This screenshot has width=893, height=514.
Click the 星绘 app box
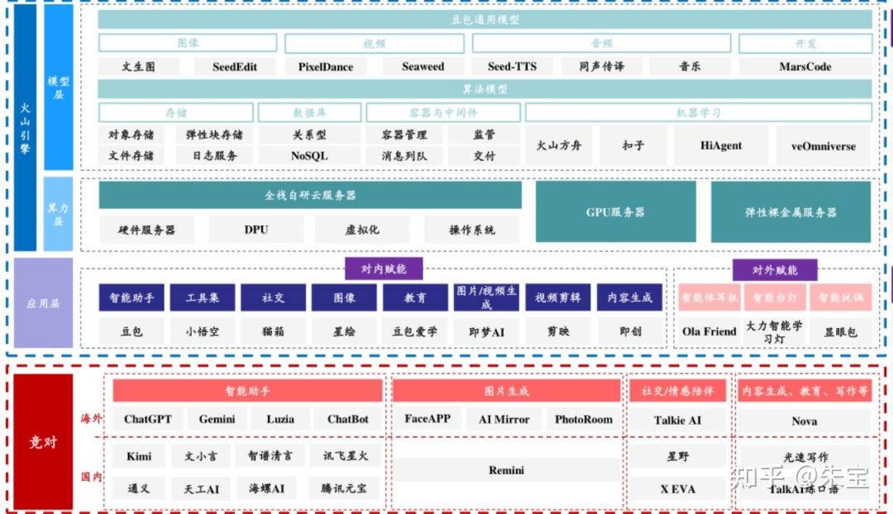(x=344, y=331)
